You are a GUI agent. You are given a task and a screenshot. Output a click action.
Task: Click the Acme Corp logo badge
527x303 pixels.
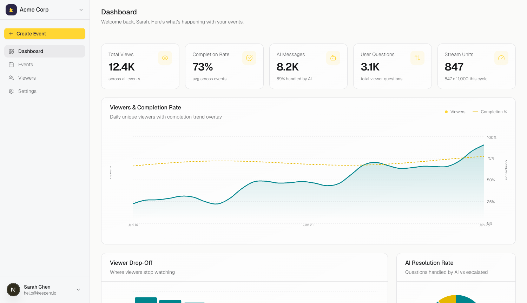coord(11,9)
